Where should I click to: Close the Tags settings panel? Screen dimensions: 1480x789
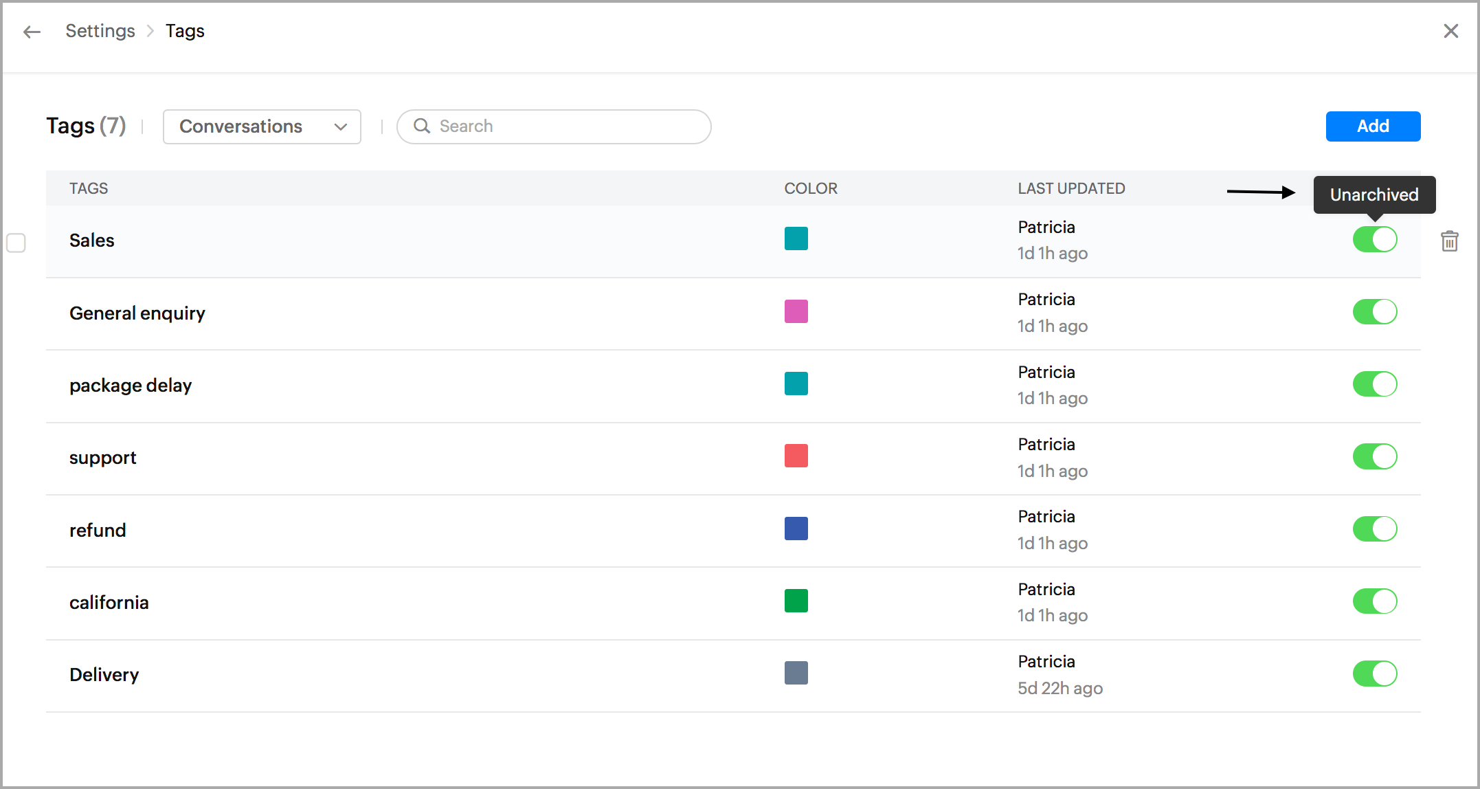1450,31
